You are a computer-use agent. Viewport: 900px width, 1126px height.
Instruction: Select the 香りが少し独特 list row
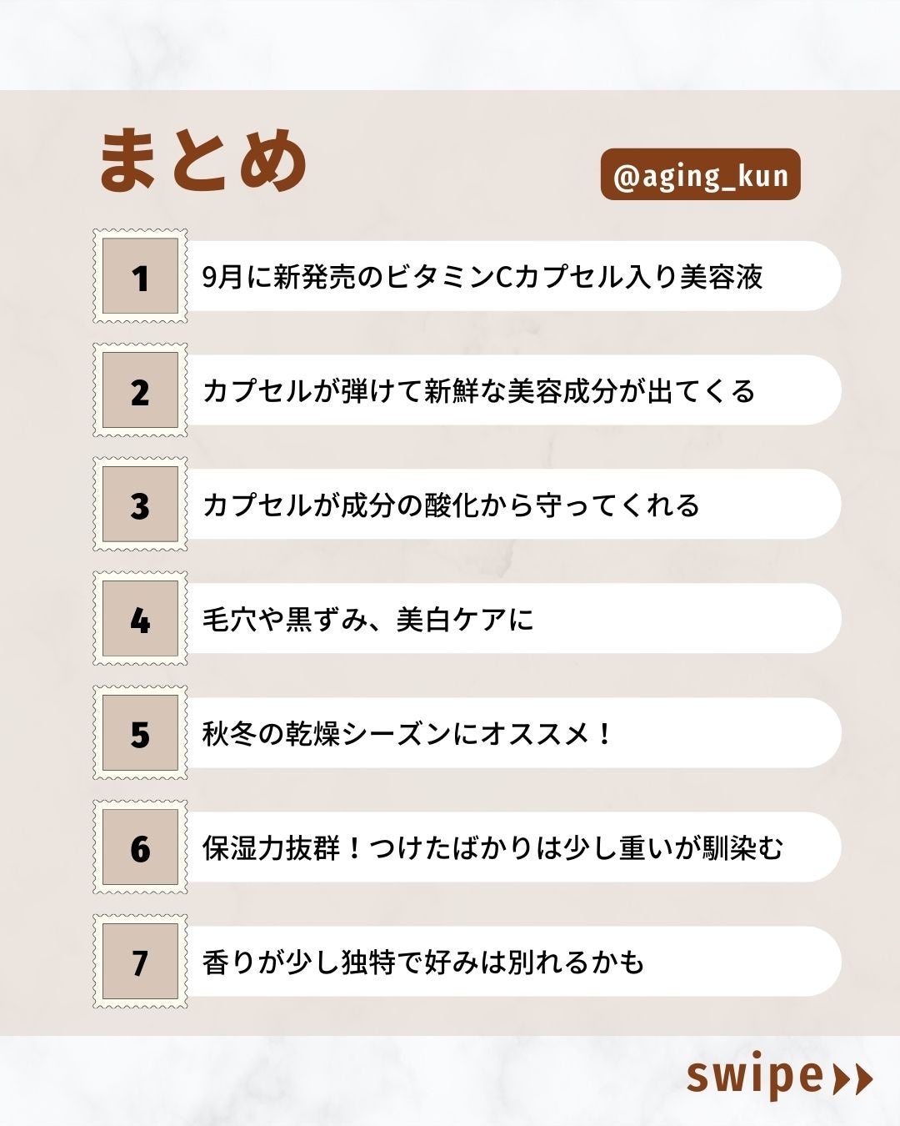click(x=423, y=963)
